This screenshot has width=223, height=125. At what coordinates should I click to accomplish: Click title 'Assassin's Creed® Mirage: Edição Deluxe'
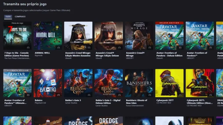tap(107, 54)
